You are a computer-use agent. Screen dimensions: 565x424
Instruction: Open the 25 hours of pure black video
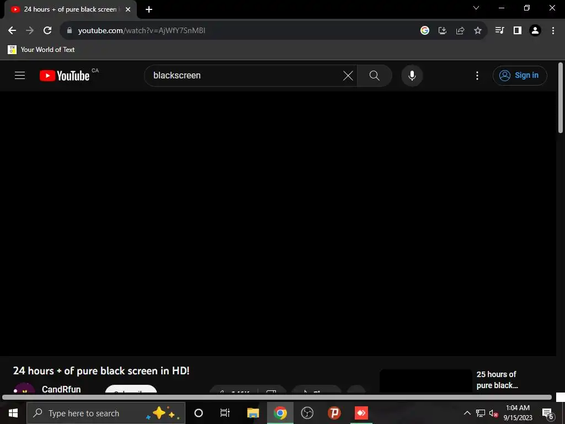point(497,380)
